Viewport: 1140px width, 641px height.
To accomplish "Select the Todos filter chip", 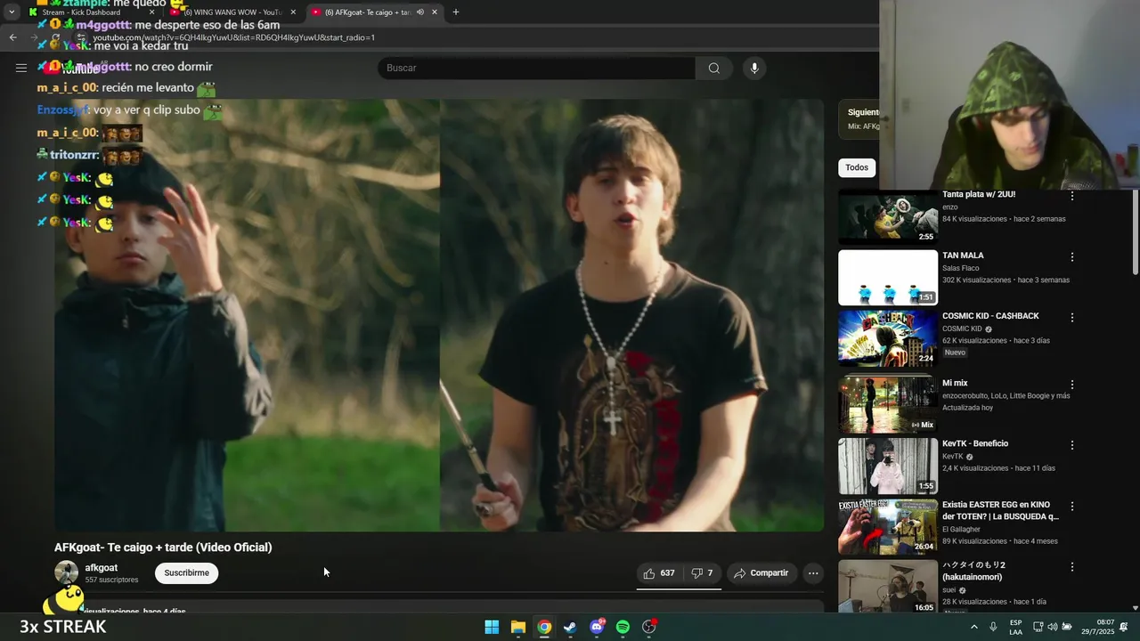I will [857, 167].
